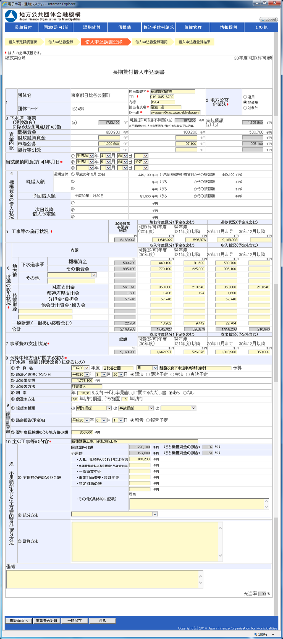Click the 市場公募 amount field showing 1,092,200
The width and height of the screenshot is (283, 639).
pos(109,144)
